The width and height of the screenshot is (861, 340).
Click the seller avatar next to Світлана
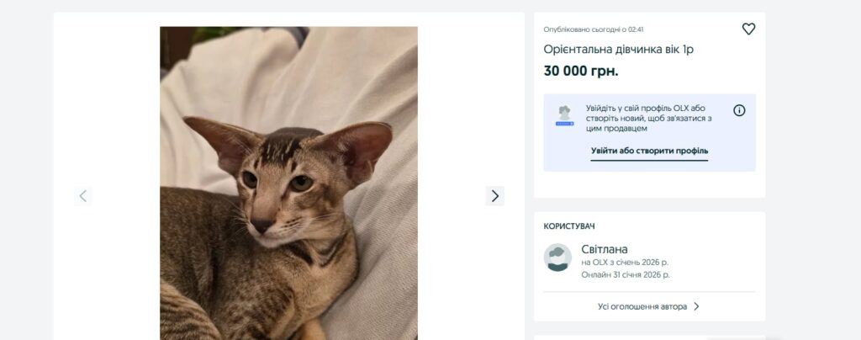(x=557, y=258)
